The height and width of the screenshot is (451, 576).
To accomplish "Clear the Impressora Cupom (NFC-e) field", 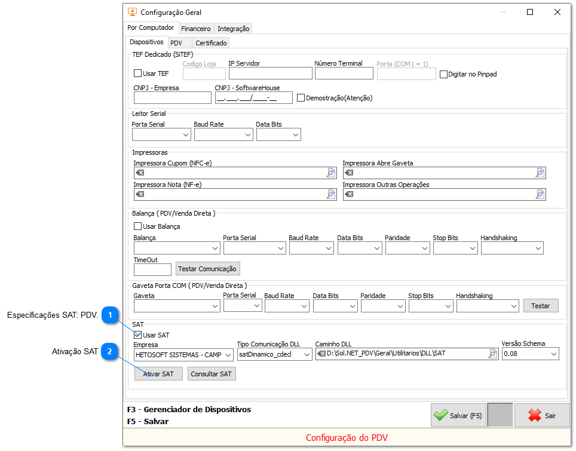I will tap(139, 172).
